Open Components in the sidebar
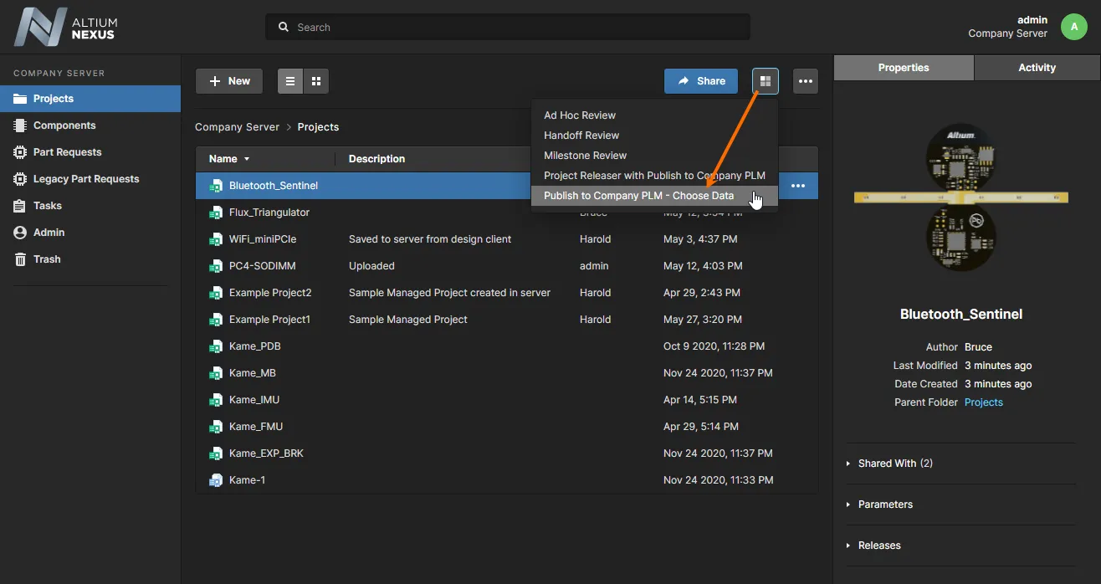 click(x=90, y=126)
